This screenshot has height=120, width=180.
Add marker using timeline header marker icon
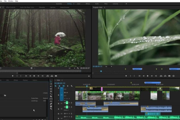pyautogui.click(x=68, y=86)
